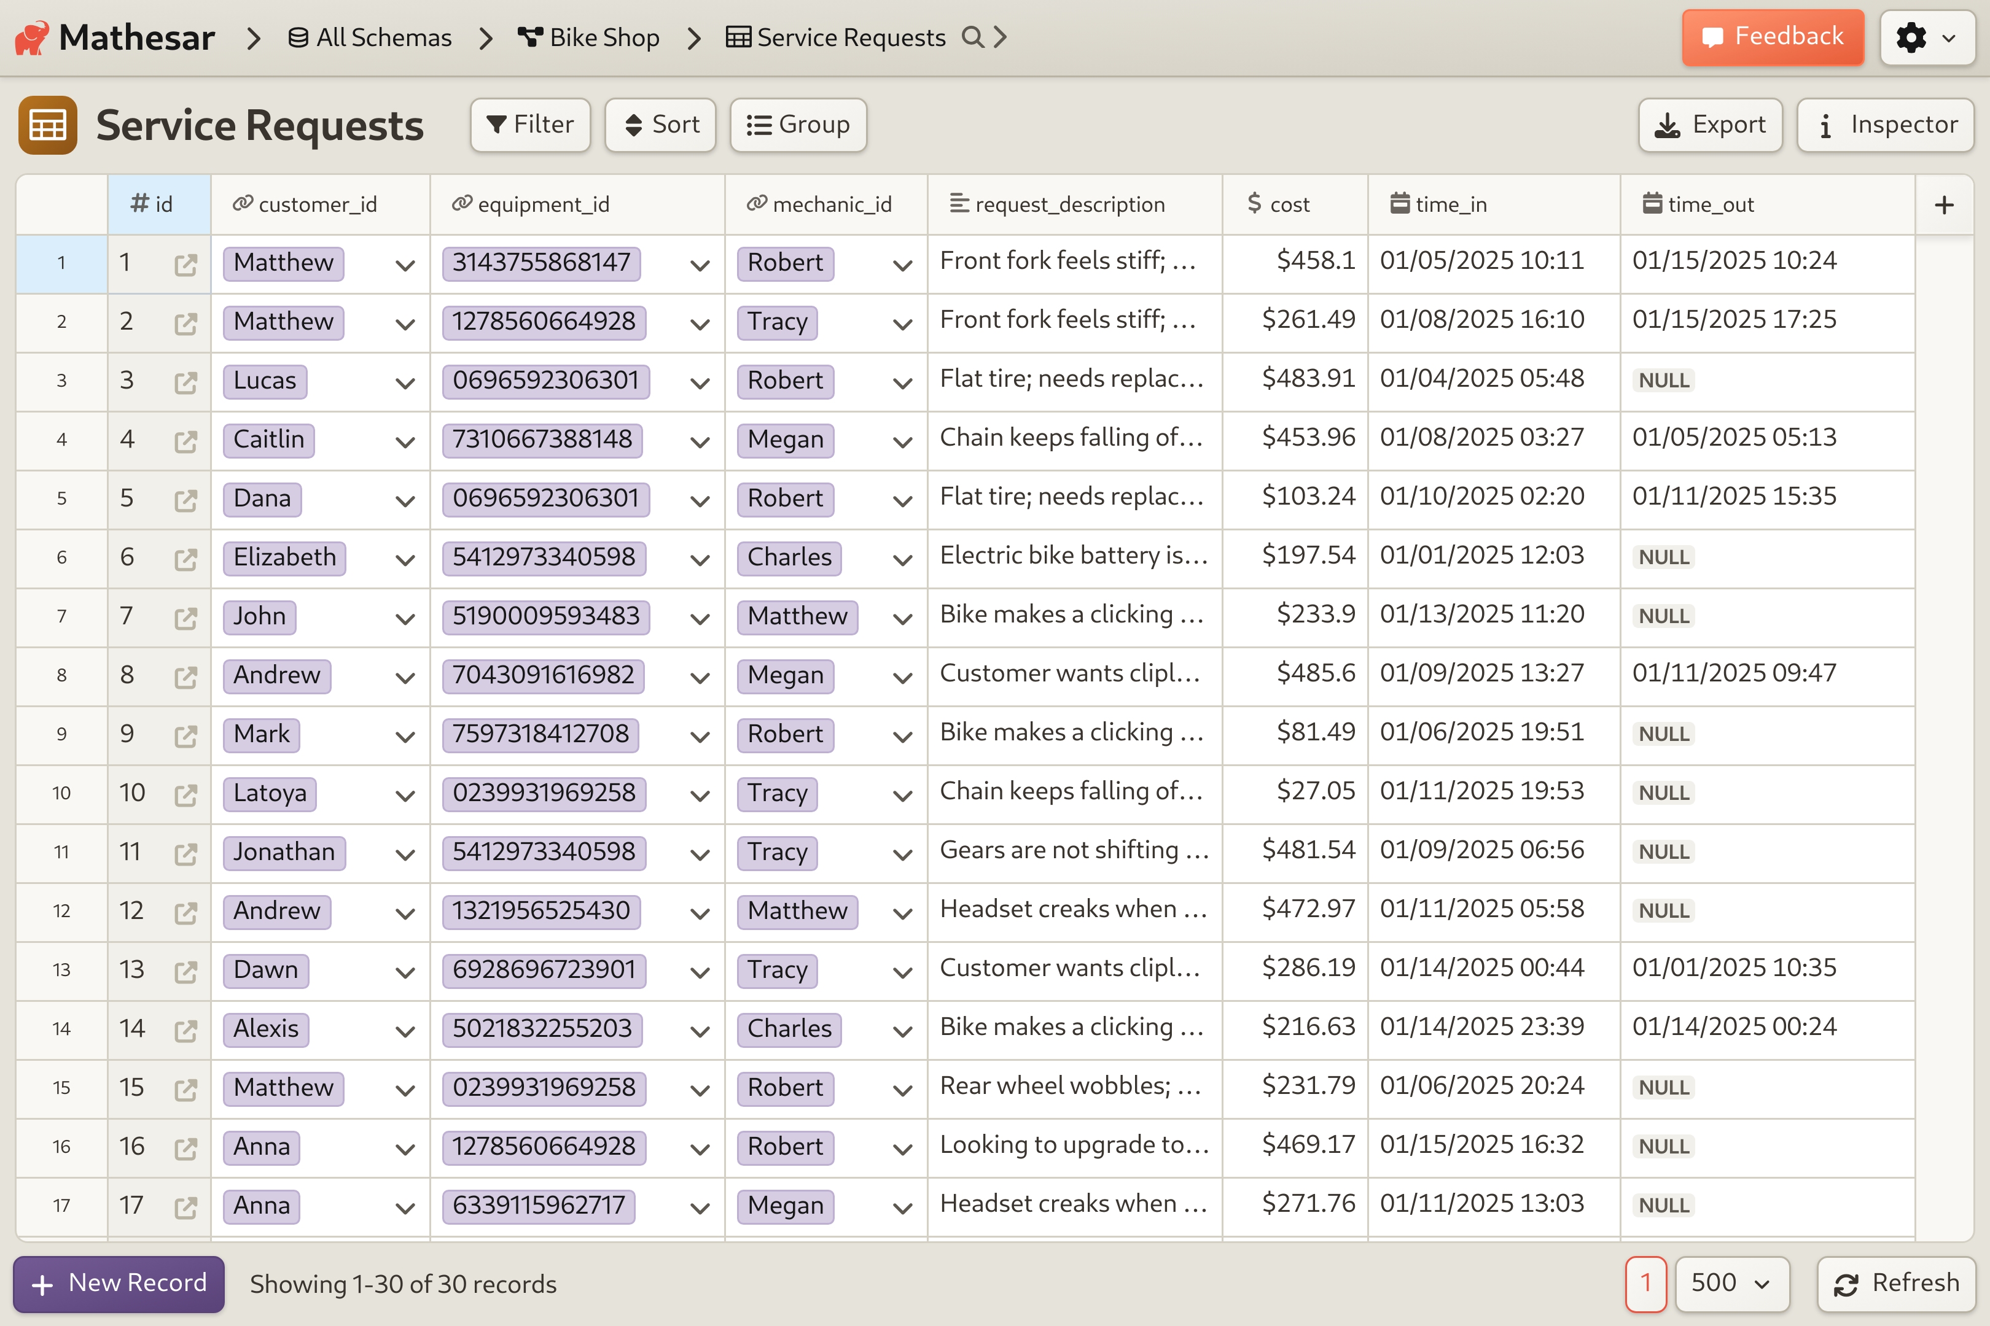Open record 15 via its link icon

tap(185, 1089)
